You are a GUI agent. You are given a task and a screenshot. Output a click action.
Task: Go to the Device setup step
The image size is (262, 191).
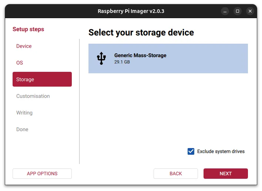click(x=24, y=46)
